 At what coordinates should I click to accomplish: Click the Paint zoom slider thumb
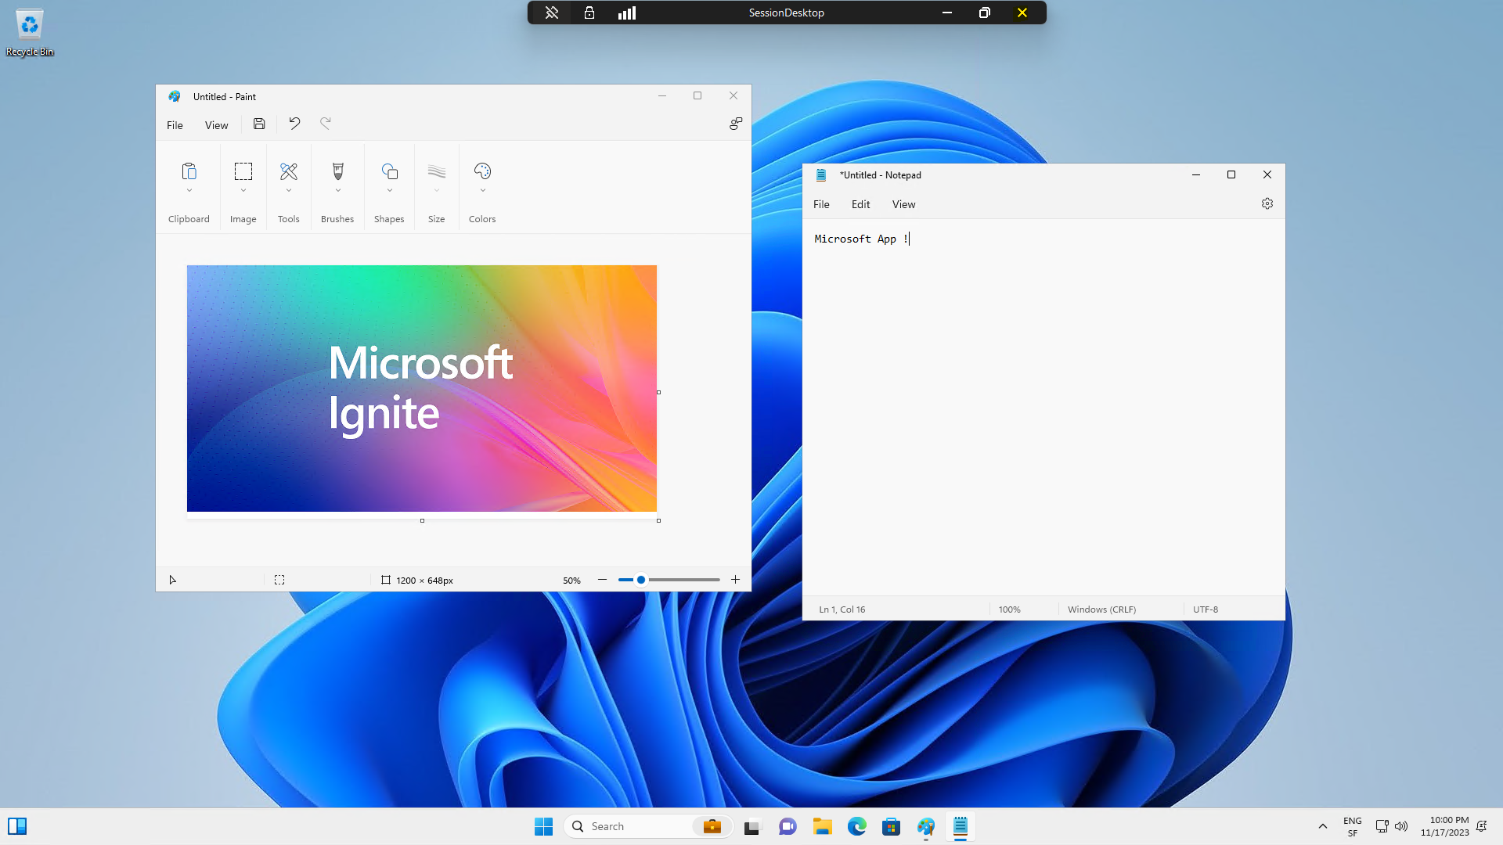click(641, 580)
